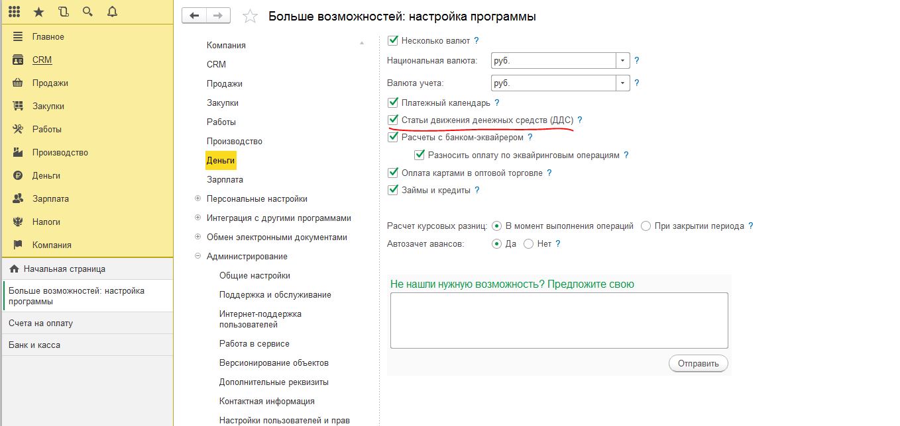Uncheck the Несколько валют checkbox

pos(392,40)
